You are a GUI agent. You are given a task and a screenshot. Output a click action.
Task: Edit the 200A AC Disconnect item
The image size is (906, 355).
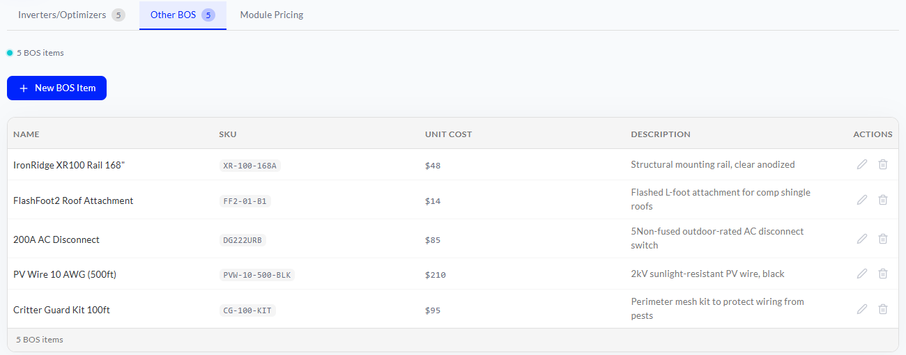(862, 239)
